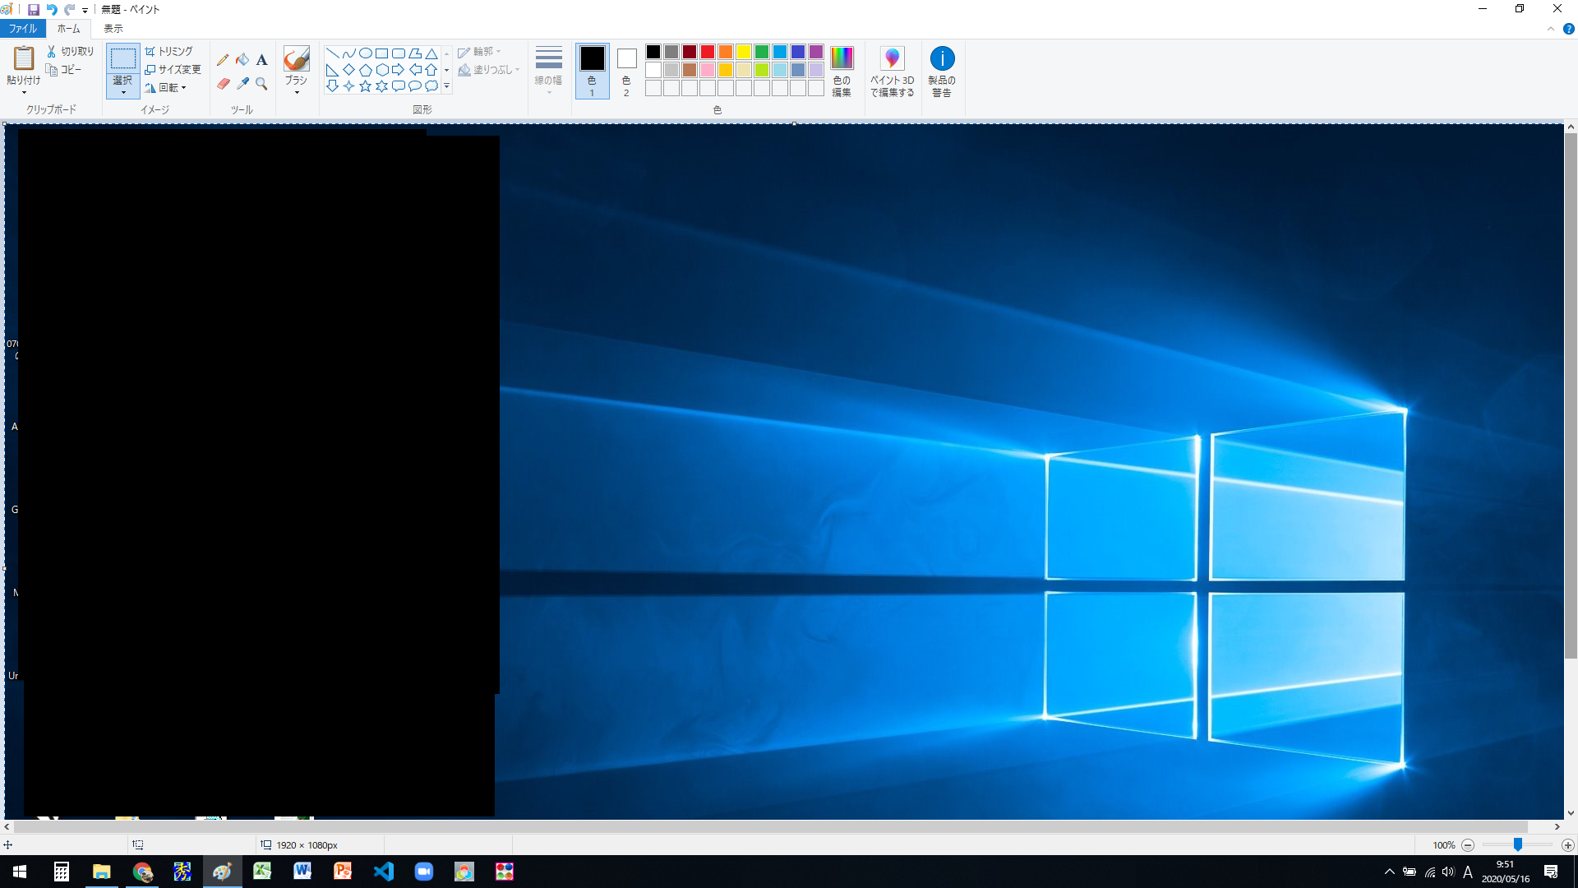Choose the Right arrow shape
Viewport: 1578px width, 888px height.
[x=399, y=70]
